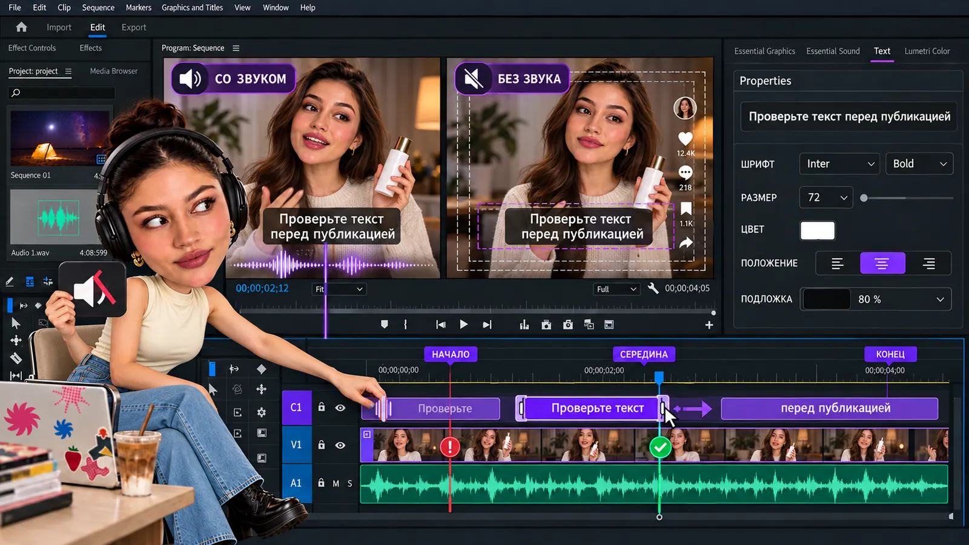This screenshot has width=969, height=545.
Task: Select left text alignment button
Action: (x=838, y=263)
